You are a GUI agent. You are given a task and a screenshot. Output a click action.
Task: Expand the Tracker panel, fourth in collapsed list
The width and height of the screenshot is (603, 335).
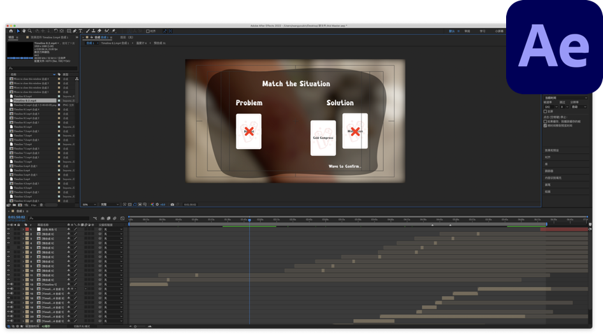coord(549,171)
